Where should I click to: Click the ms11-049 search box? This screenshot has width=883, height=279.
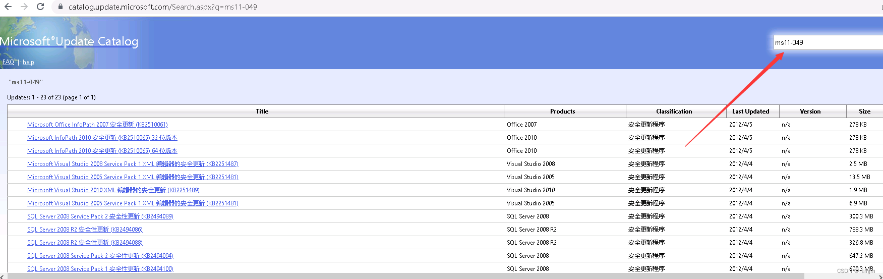[x=828, y=42]
